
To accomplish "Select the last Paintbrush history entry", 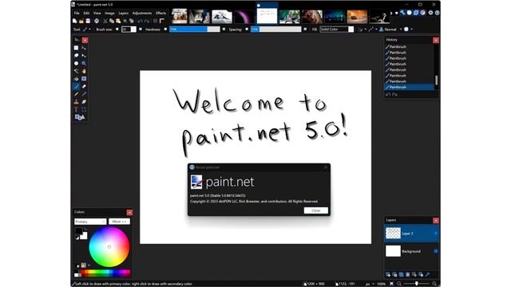I will (410, 87).
